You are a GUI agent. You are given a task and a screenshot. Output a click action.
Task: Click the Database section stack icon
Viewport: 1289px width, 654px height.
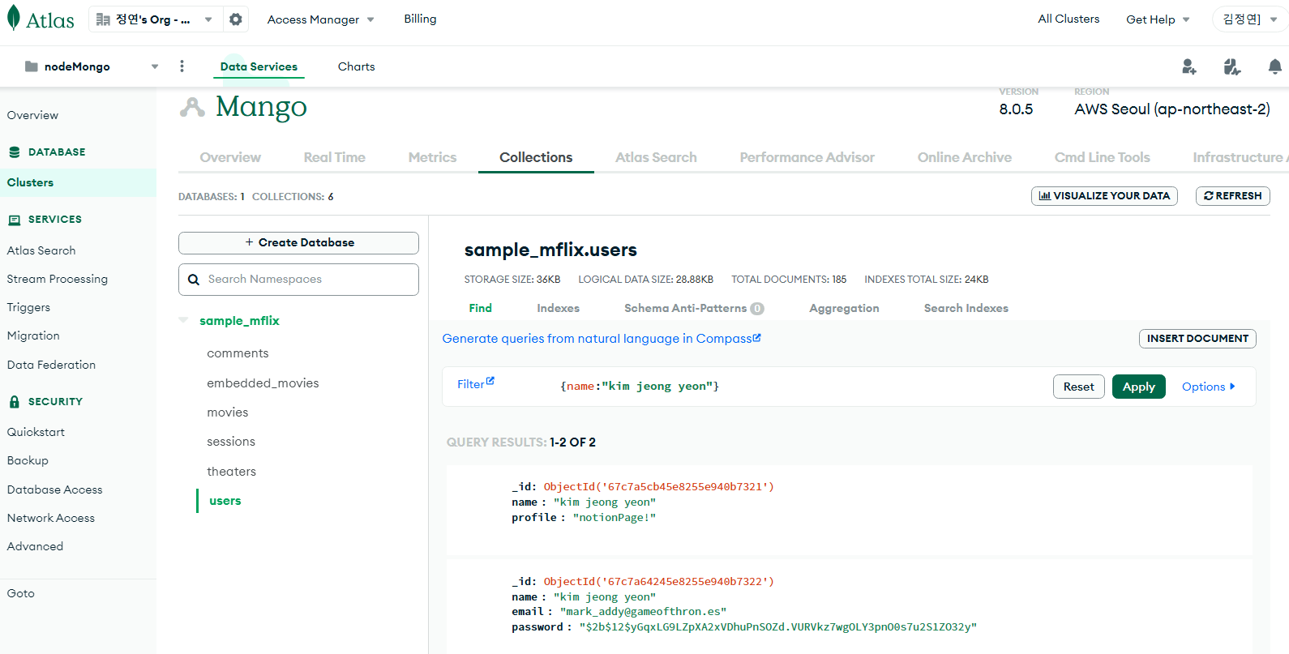click(15, 152)
